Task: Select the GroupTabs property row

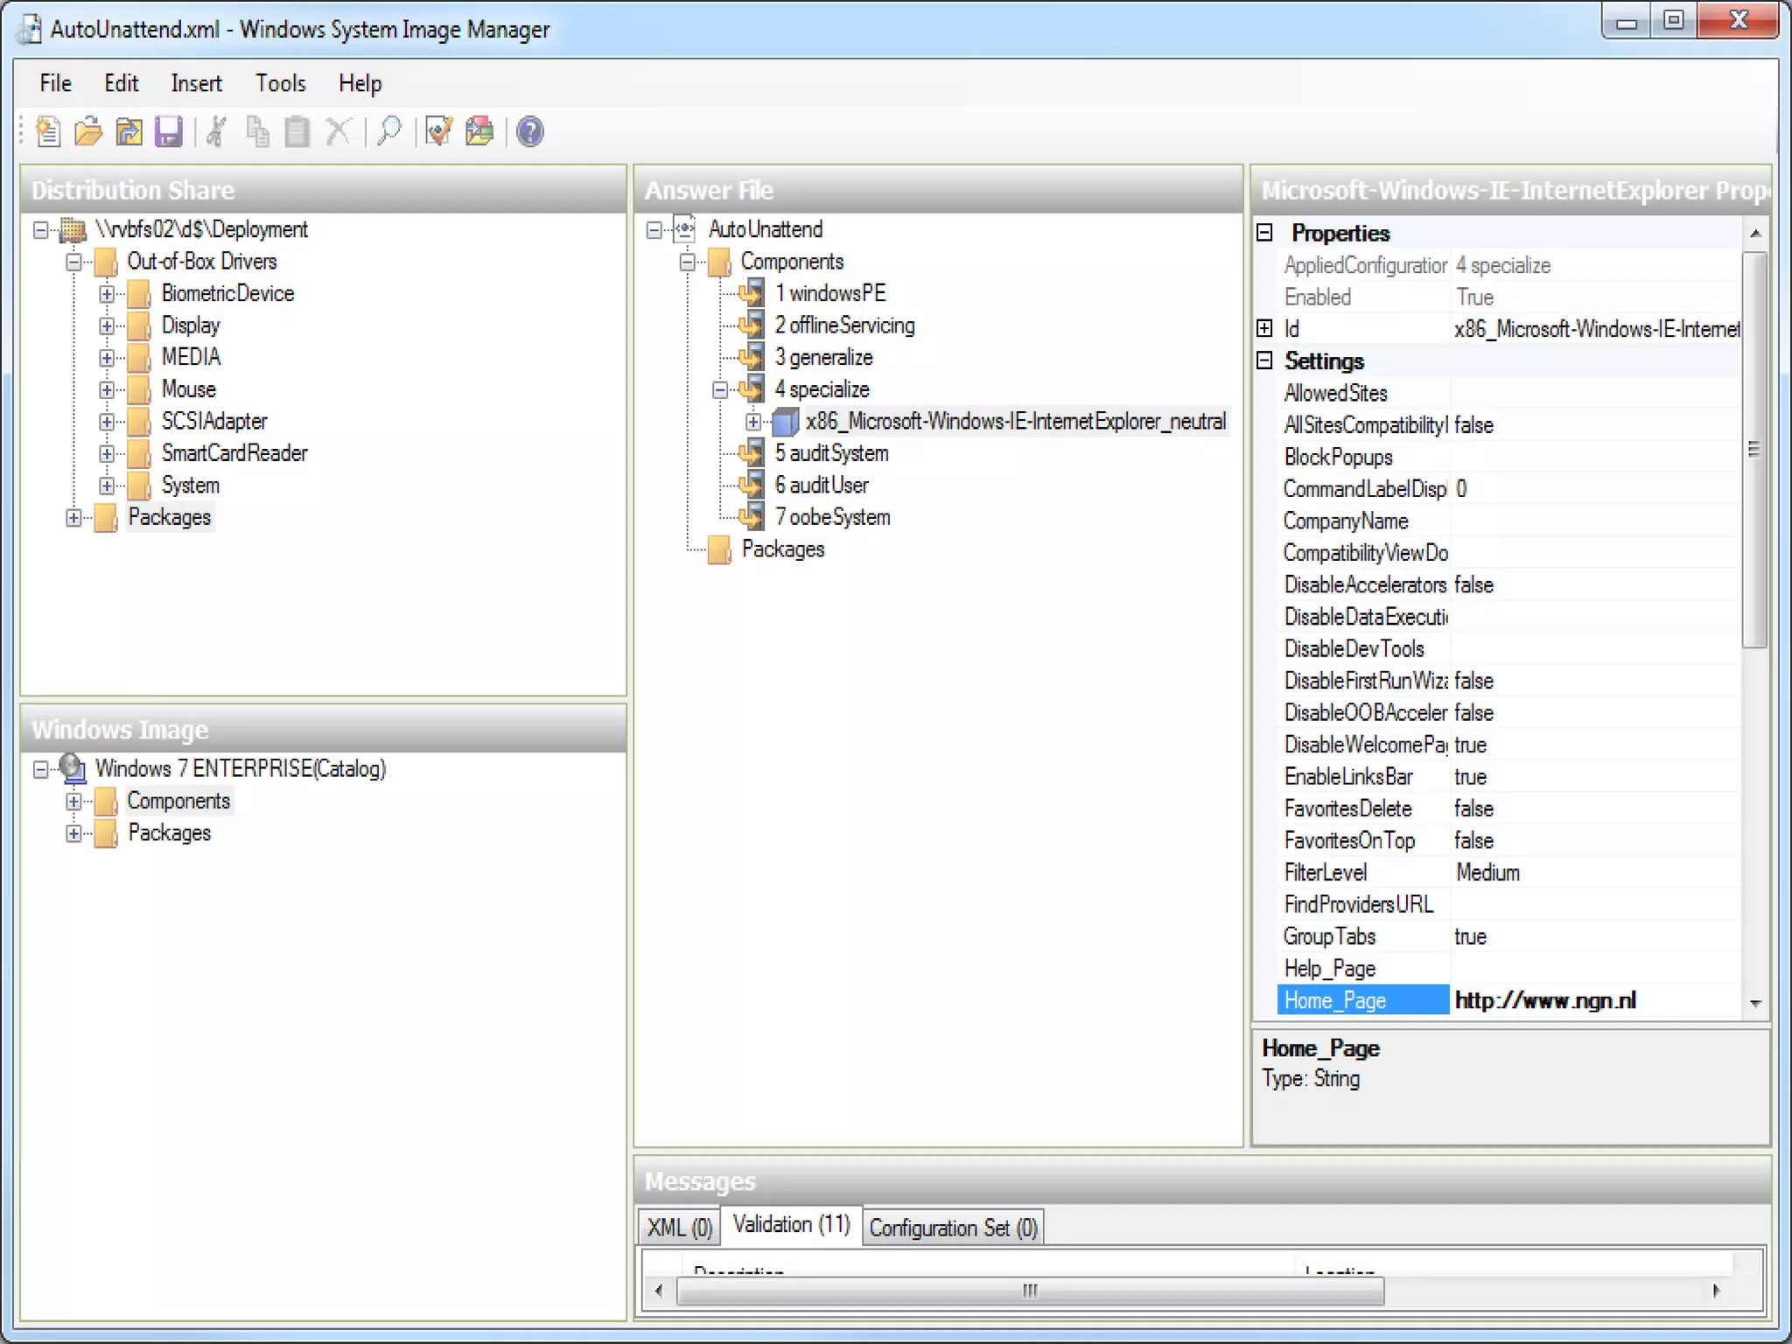Action: [1507, 936]
